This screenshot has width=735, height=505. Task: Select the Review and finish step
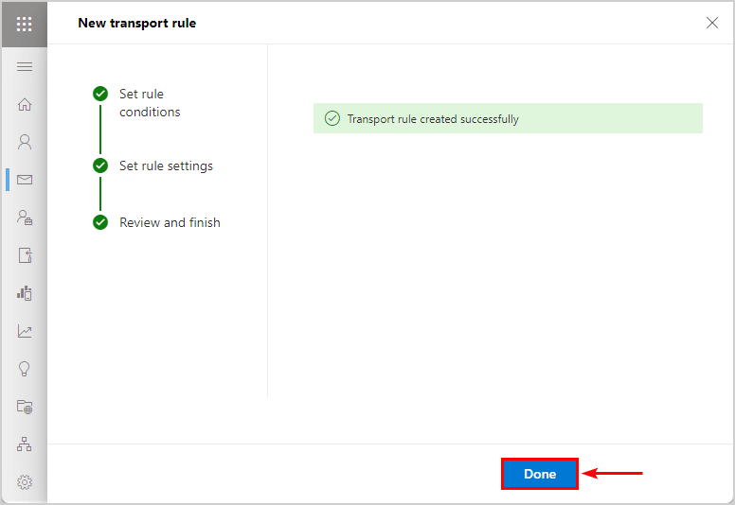pyautogui.click(x=170, y=222)
